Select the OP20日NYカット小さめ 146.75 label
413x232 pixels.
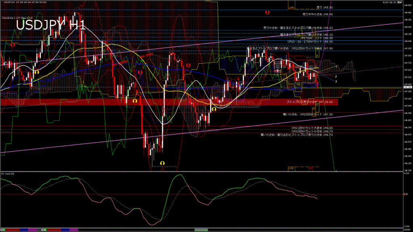tap(312, 131)
